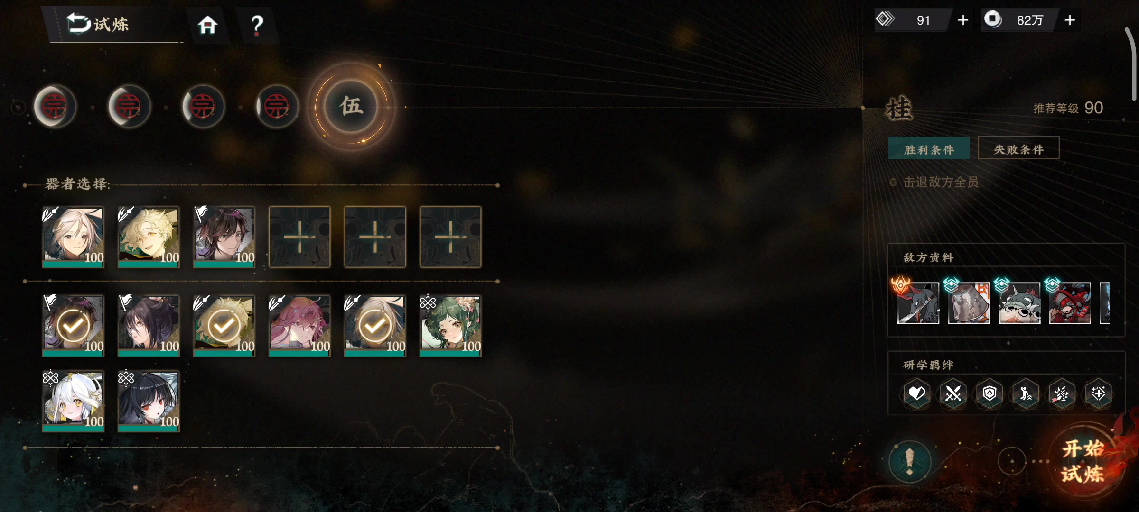The image size is (1139, 512).
Task: Uncheck the selected blonde character in roster
Action: point(224,326)
